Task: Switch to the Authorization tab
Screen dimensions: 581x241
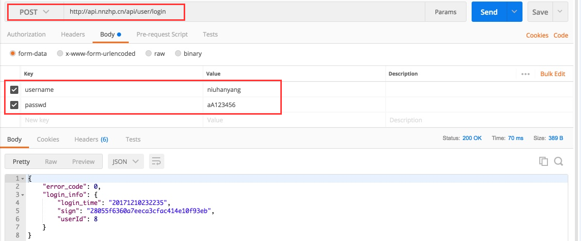Action: [x=26, y=35]
